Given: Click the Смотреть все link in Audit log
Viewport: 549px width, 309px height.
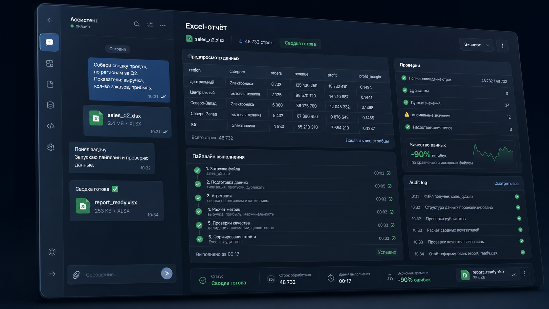Looking at the screenshot, I should [506, 184].
